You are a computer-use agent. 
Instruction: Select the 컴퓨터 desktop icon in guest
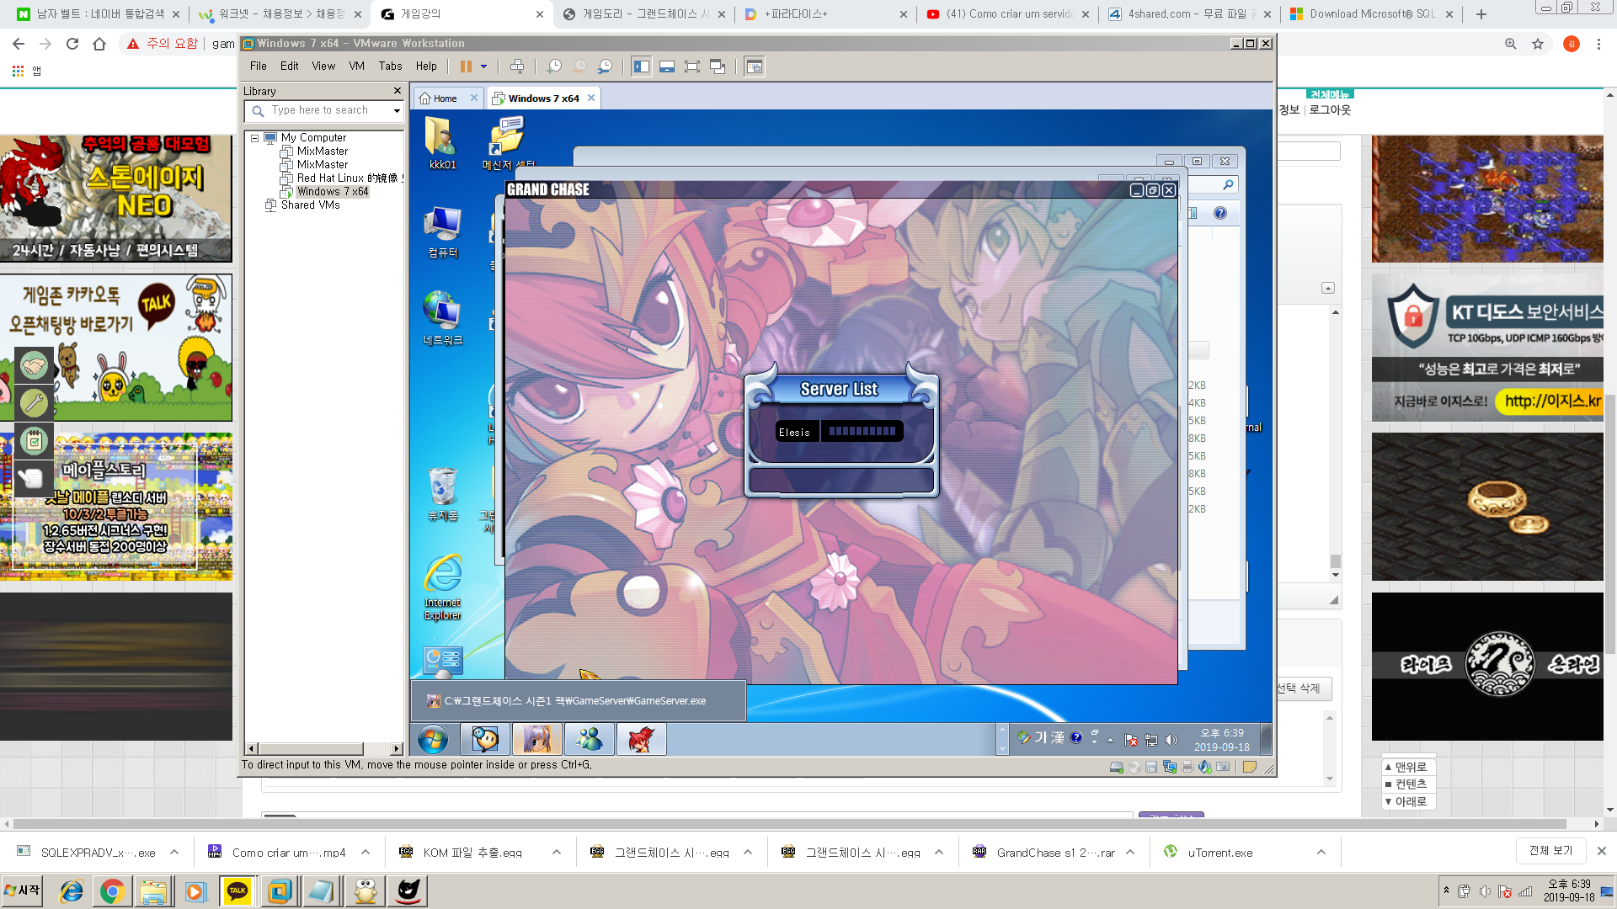click(442, 232)
